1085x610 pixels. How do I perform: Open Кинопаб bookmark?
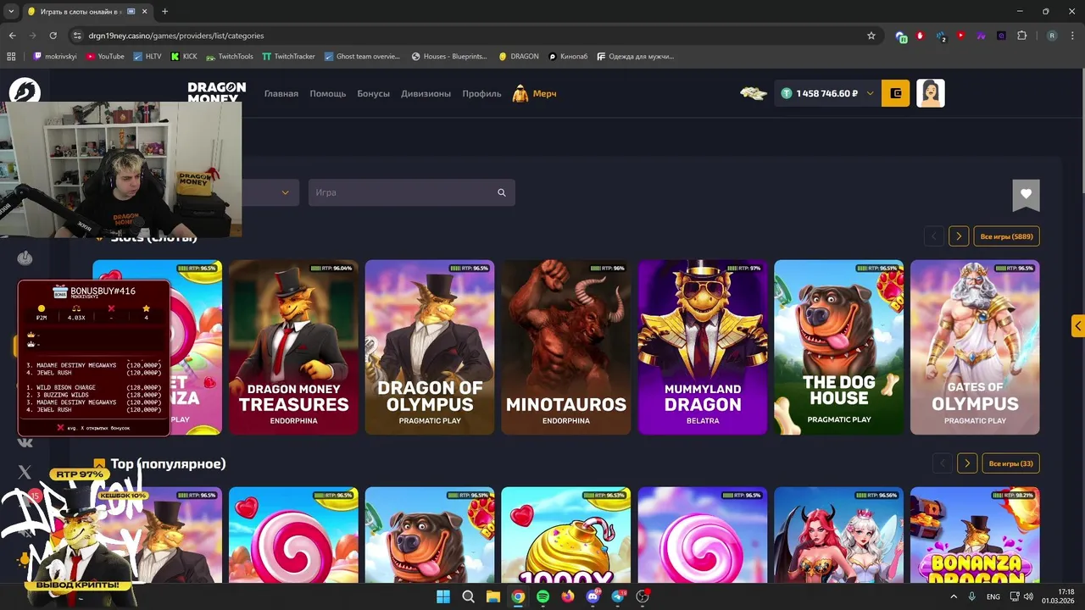(568, 57)
